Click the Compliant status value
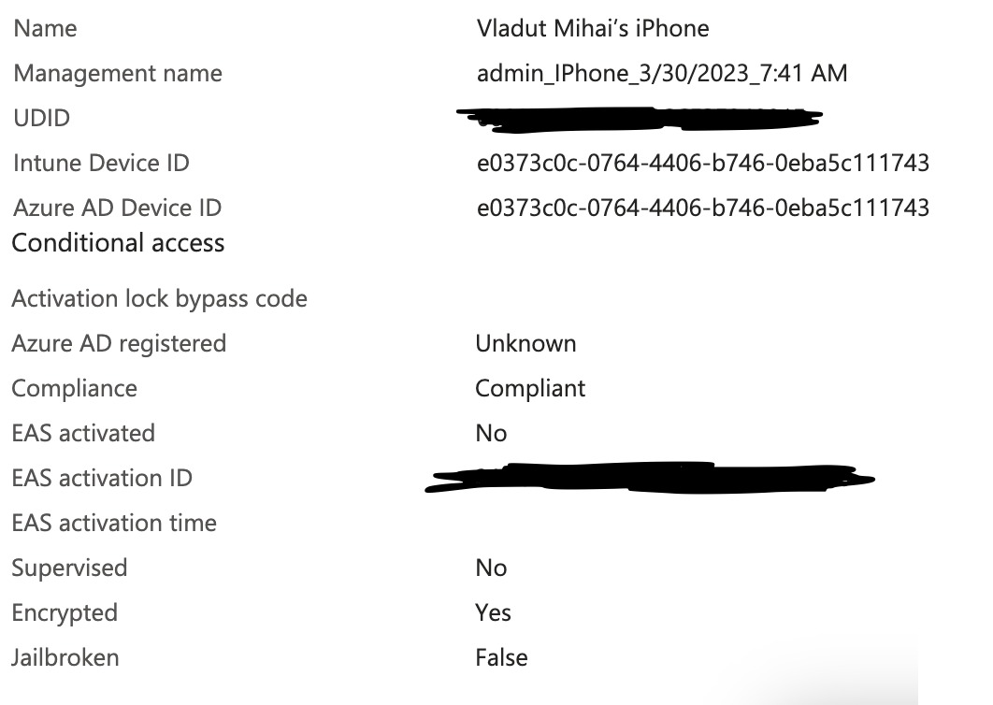The height and width of the screenshot is (705, 993). [x=530, y=389]
